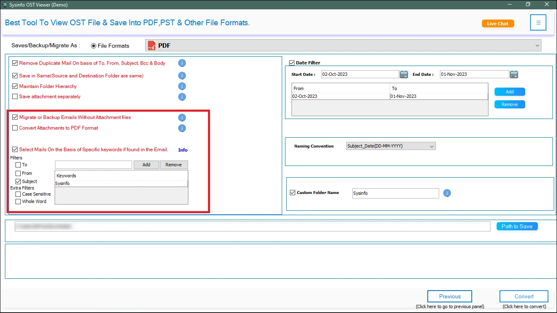Tick the Case Sensitive extra filter
This screenshot has height=313, width=557.
18,194
